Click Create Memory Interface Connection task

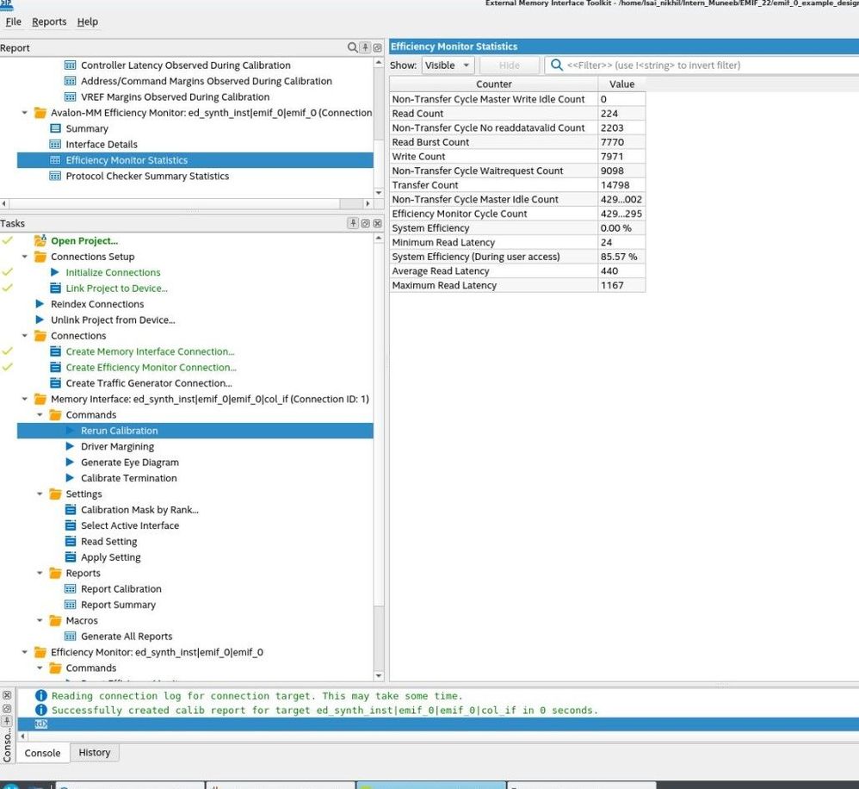point(150,351)
